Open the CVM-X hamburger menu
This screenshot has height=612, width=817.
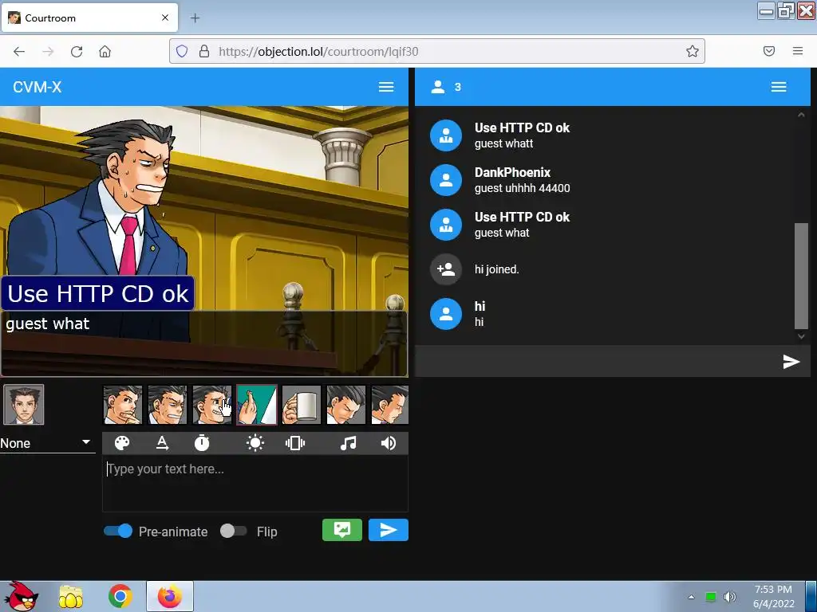click(x=386, y=87)
